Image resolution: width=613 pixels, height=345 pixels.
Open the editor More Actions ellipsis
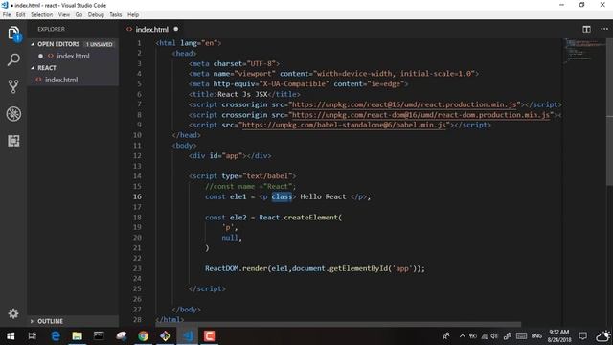tap(604, 29)
